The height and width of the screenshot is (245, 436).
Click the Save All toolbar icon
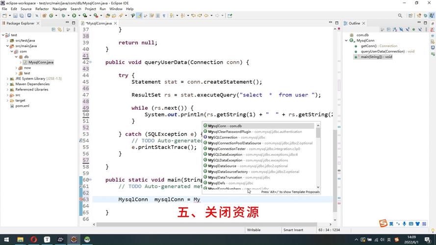click(x=22, y=16)
